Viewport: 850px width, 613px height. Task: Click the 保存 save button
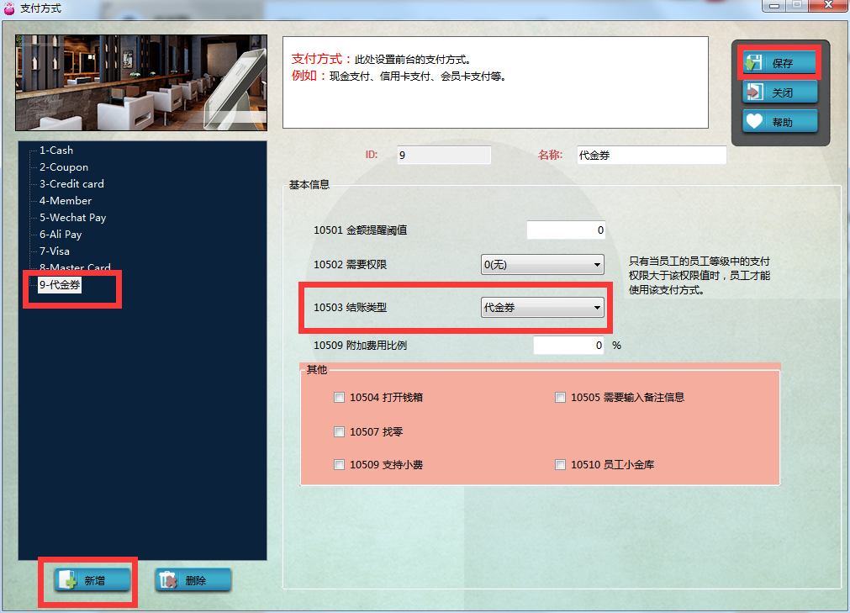[779, 63]
